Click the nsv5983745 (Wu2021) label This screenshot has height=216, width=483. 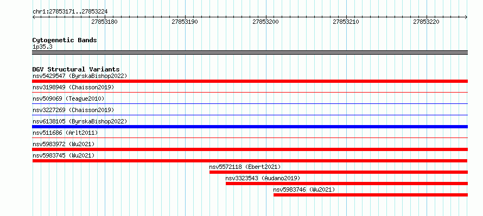pos(63,155)
